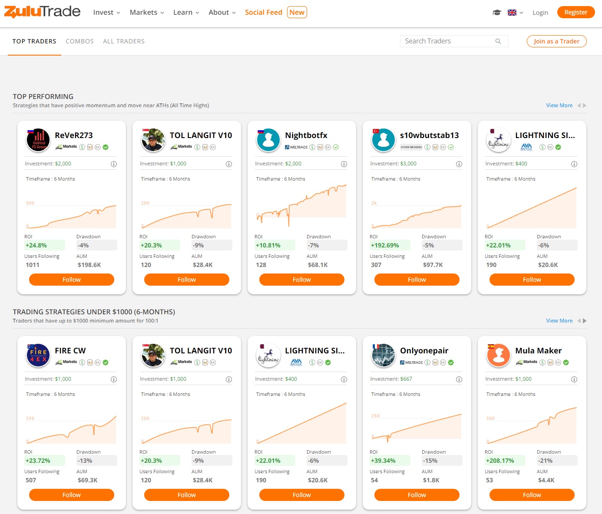Expand the Learn menu
This screenshot has height=514, width=602.
(186, 13)
